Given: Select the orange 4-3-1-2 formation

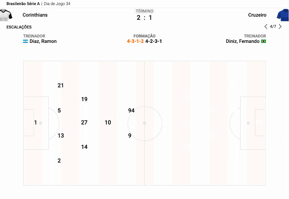Looking at the screenshot, I should [x=135, y=41].
